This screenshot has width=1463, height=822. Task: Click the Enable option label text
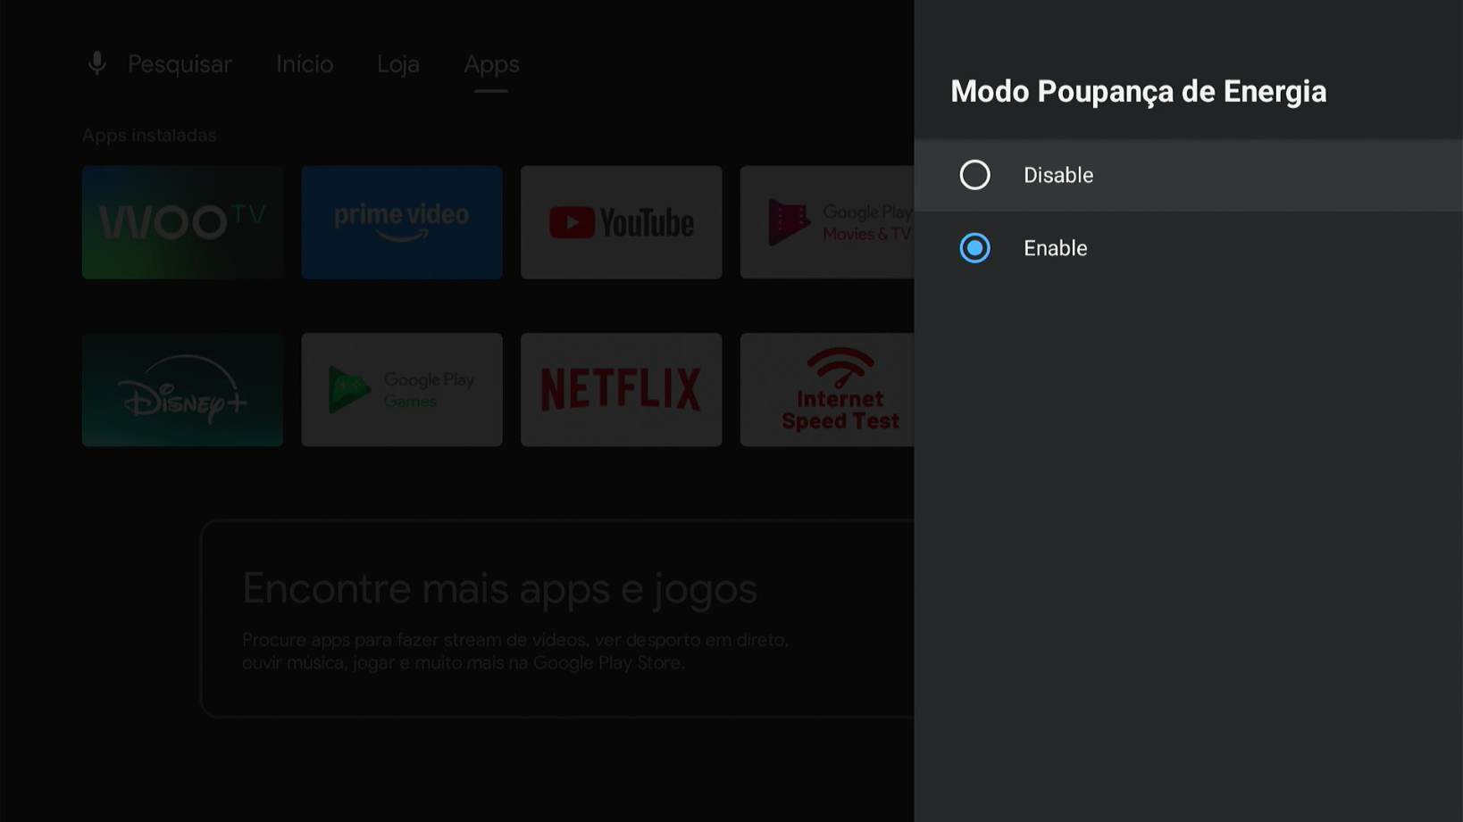coord(1055,248)
